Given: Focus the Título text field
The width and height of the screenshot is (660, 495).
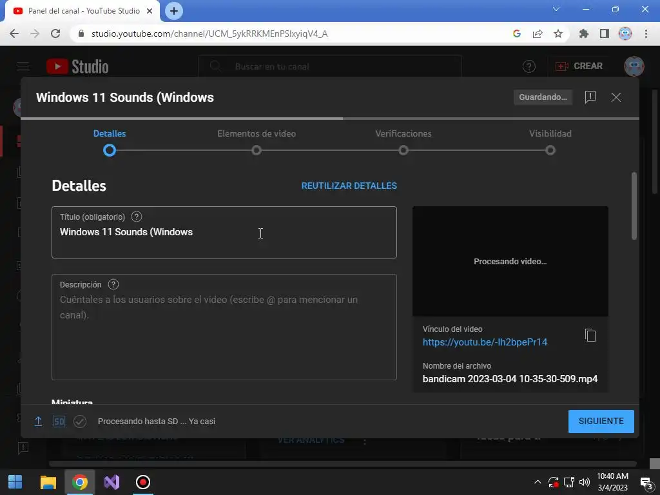Looking at the screenshot, I should tap(224, 232).
